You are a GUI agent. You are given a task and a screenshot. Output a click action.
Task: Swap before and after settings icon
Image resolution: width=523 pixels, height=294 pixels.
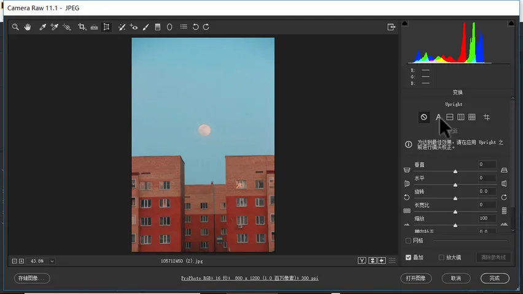372,261
